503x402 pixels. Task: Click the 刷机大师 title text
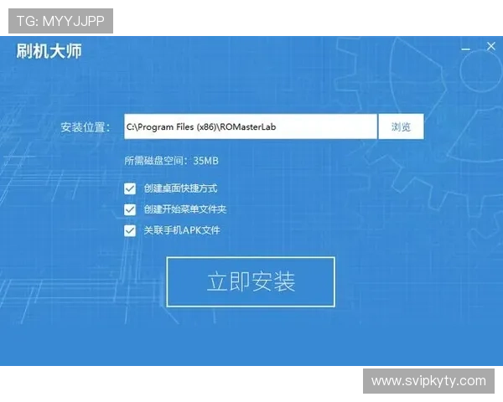(49, 51)
